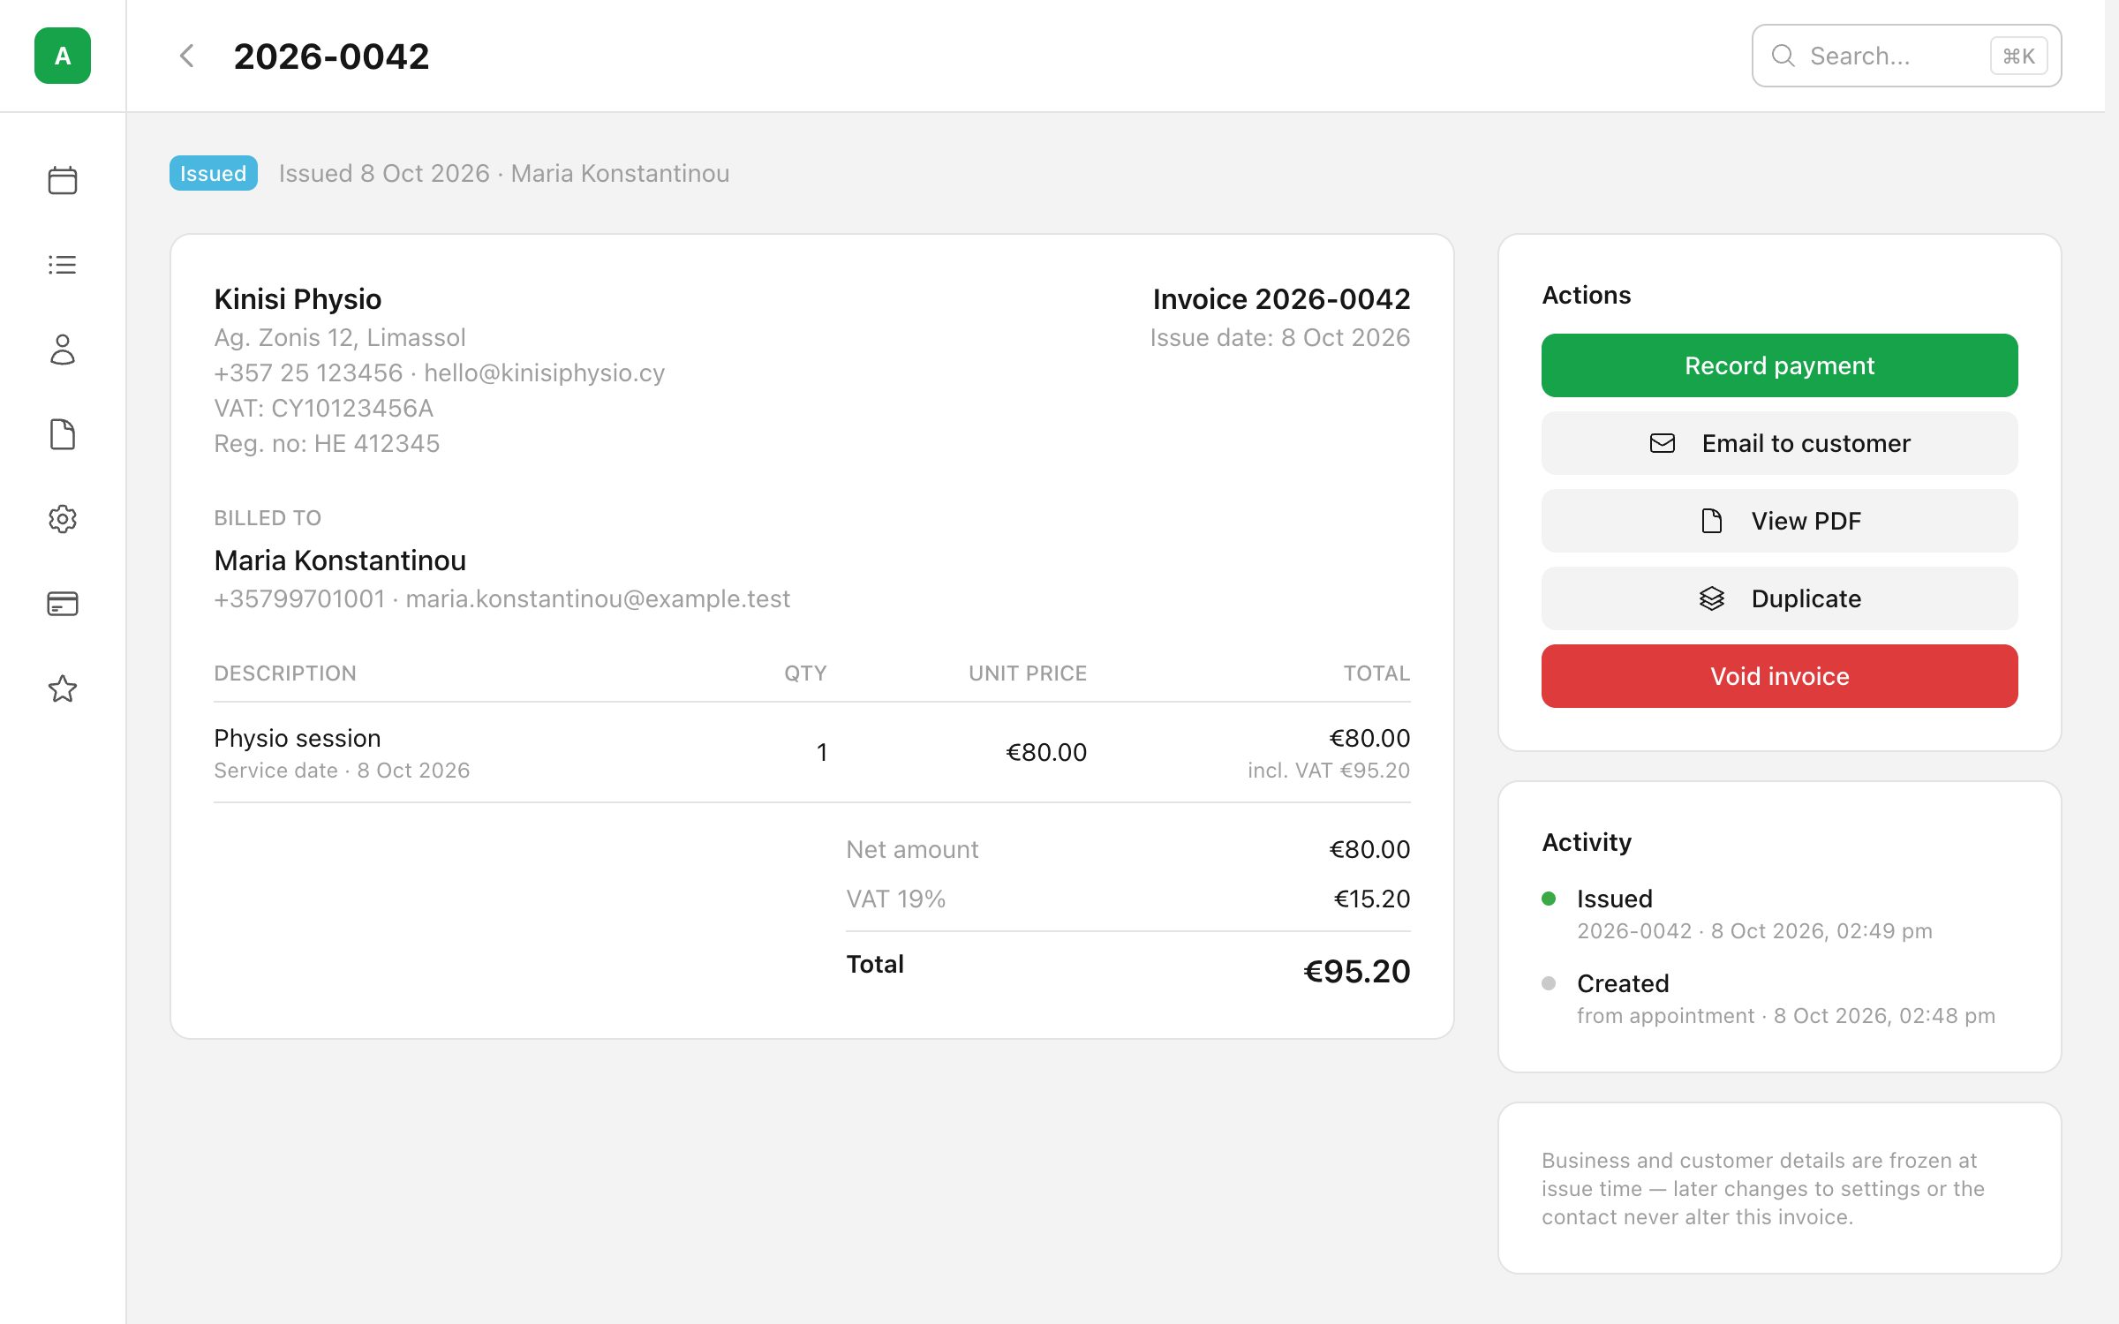Screen dimensions: 2119x1324
Task: Click the envelope icon on Email to customer
Action: (x=1663, y=443)
